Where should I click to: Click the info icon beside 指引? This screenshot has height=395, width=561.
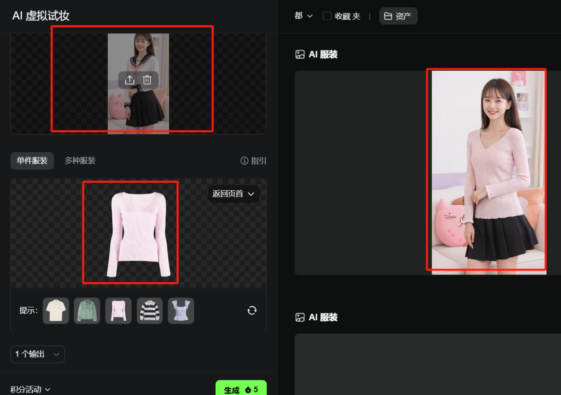point(244,161)
